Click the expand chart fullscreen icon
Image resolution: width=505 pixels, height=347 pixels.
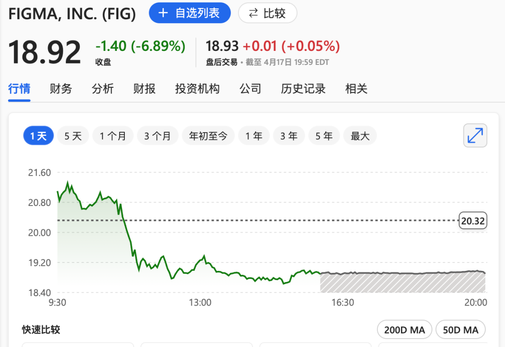point(475,135)
